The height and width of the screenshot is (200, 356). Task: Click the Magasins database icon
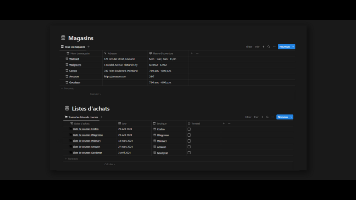coord(63,38)
